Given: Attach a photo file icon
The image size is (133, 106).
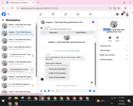Looking at the screenshot, I should coord(45,91).
